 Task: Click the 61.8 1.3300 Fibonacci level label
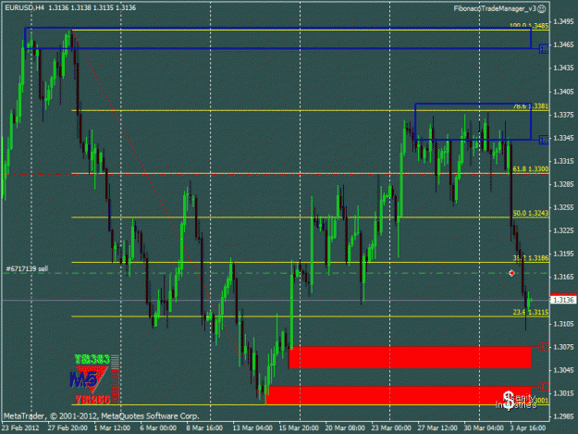point(531,168)
